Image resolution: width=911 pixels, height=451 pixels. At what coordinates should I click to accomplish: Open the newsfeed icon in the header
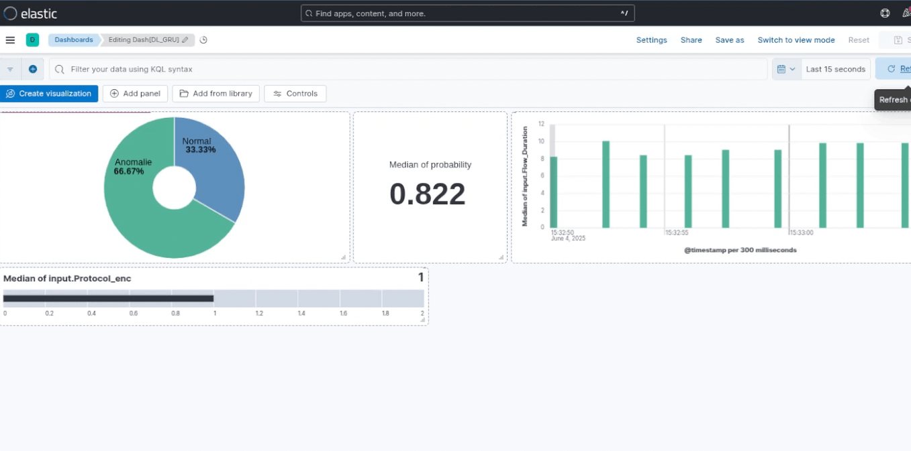906,13
